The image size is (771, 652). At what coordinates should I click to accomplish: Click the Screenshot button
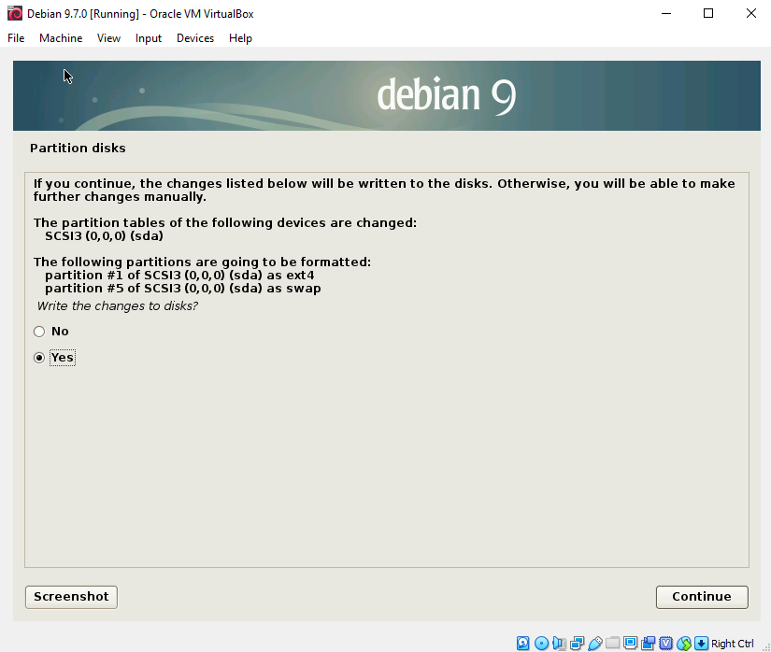(x=71, y=597)
